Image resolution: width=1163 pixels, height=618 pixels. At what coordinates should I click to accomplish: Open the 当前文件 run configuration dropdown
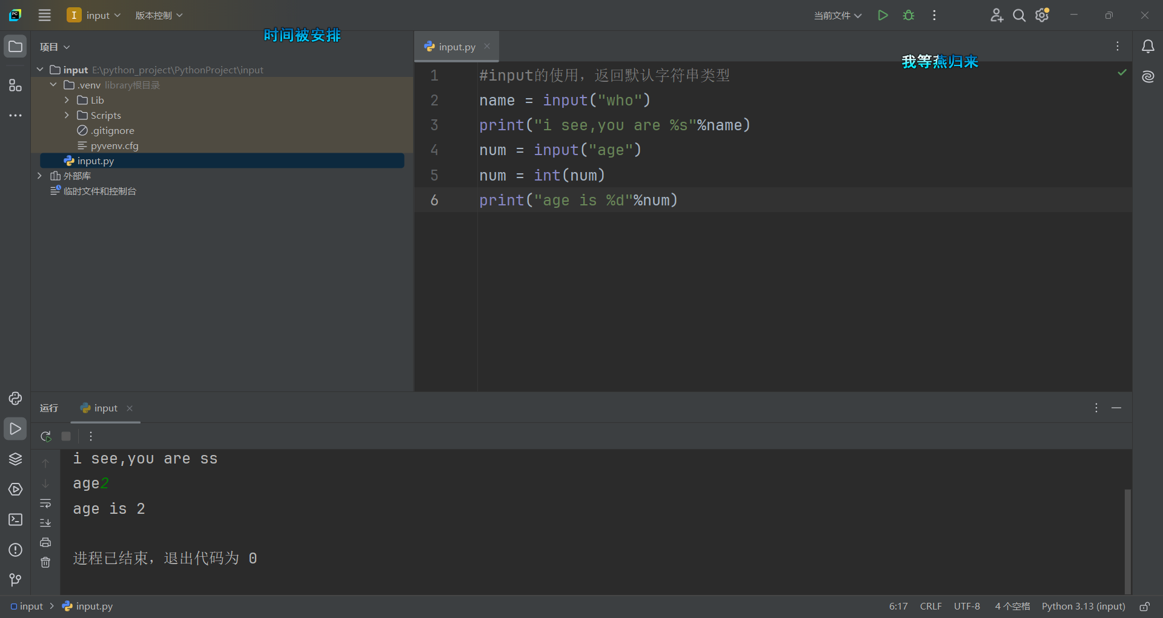pyautogui.click(x=838, y=15)
